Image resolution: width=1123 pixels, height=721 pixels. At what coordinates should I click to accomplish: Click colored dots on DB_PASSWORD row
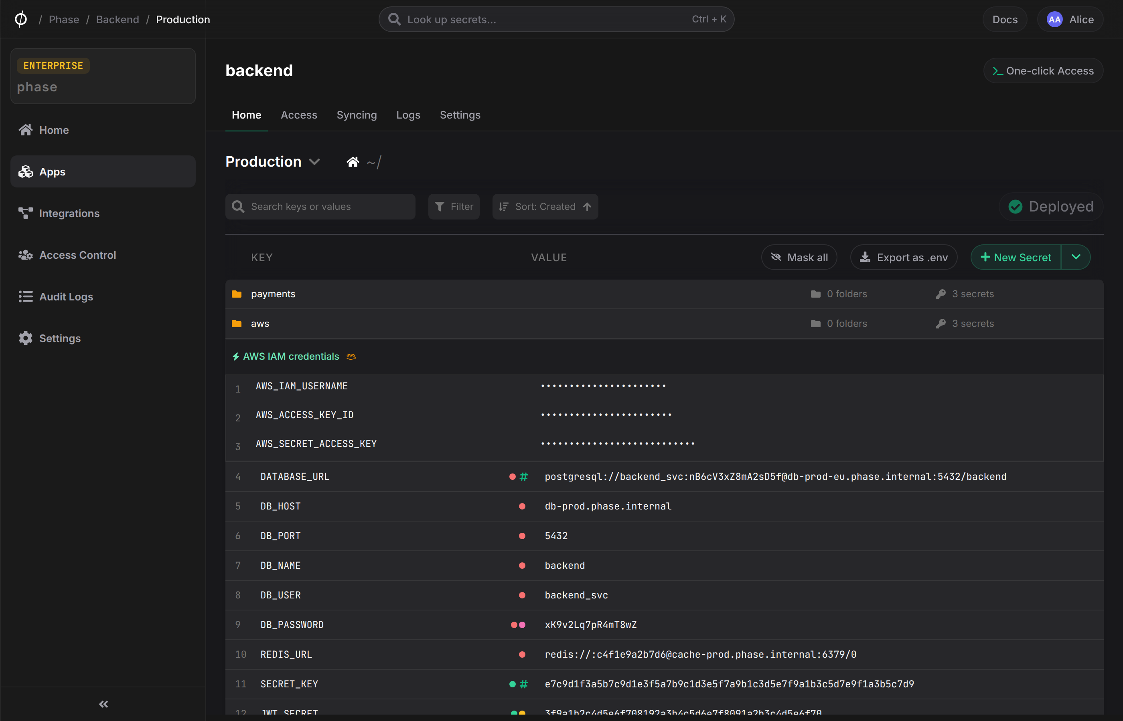[518, 624]
